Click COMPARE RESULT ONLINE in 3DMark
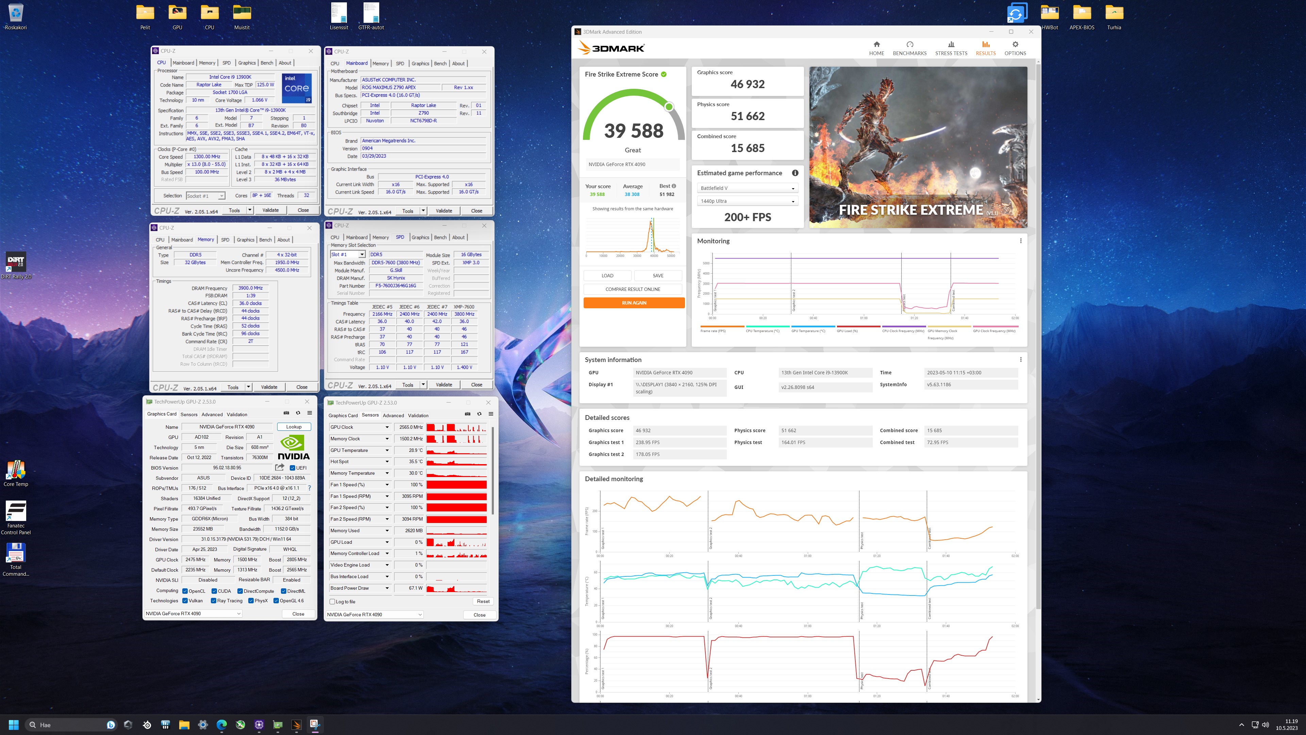Image resolution: width=1306 pixels, height=735 pixels. pyautogui.click(x=633, y=289)
